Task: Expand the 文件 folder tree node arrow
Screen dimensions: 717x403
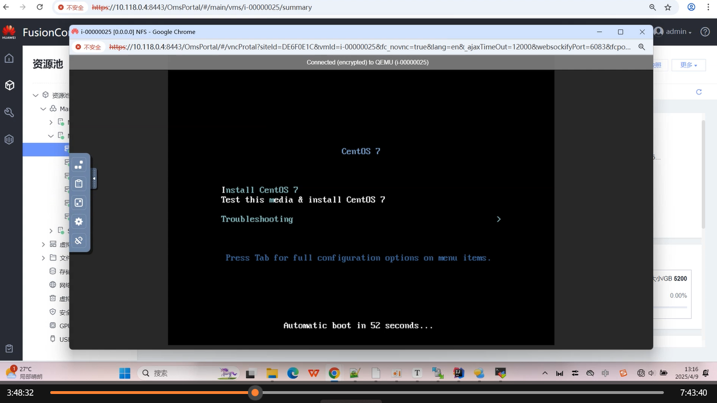Action: pyautogui.click(x=44, y=258)
